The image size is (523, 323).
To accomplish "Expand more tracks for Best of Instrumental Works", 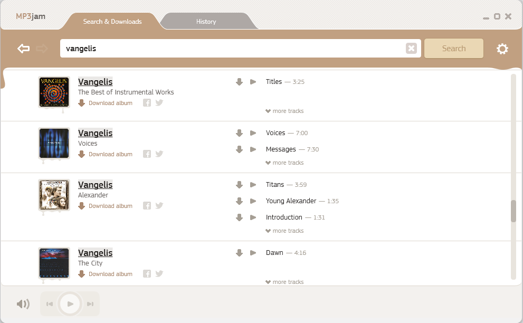I will tap(284, 111).
